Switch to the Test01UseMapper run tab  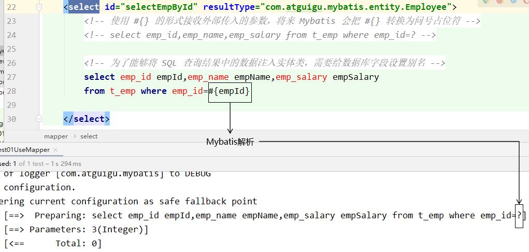25,150
